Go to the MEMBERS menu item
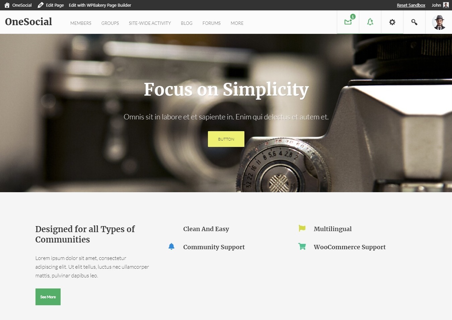This screenshot has height=320, width=452. [x=81, y=23]
